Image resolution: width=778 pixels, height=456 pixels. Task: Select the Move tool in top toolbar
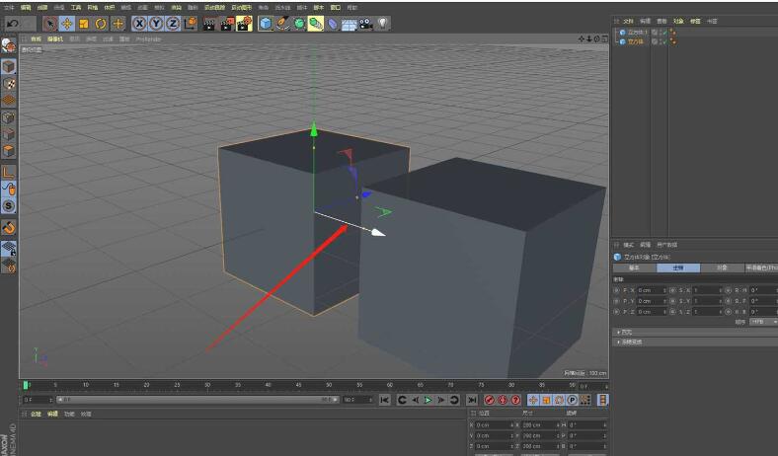[67, 23]
